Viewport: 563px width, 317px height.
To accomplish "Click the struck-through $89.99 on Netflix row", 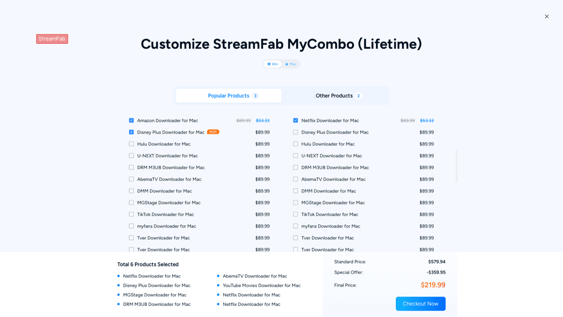I will pyautogui.click(x=407, y=120).
